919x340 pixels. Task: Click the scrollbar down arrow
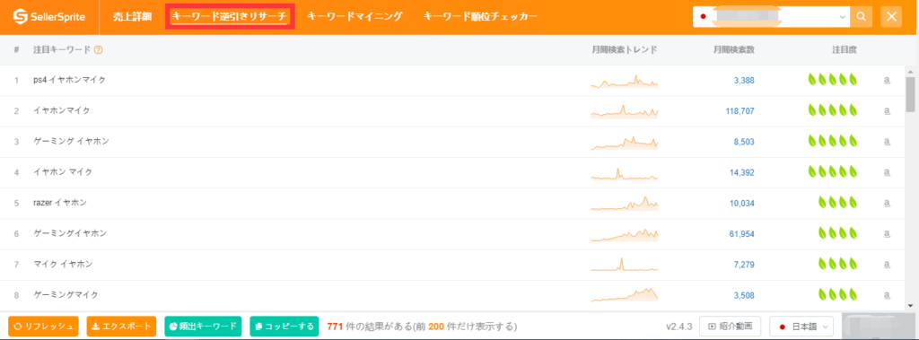pos(910,305)
